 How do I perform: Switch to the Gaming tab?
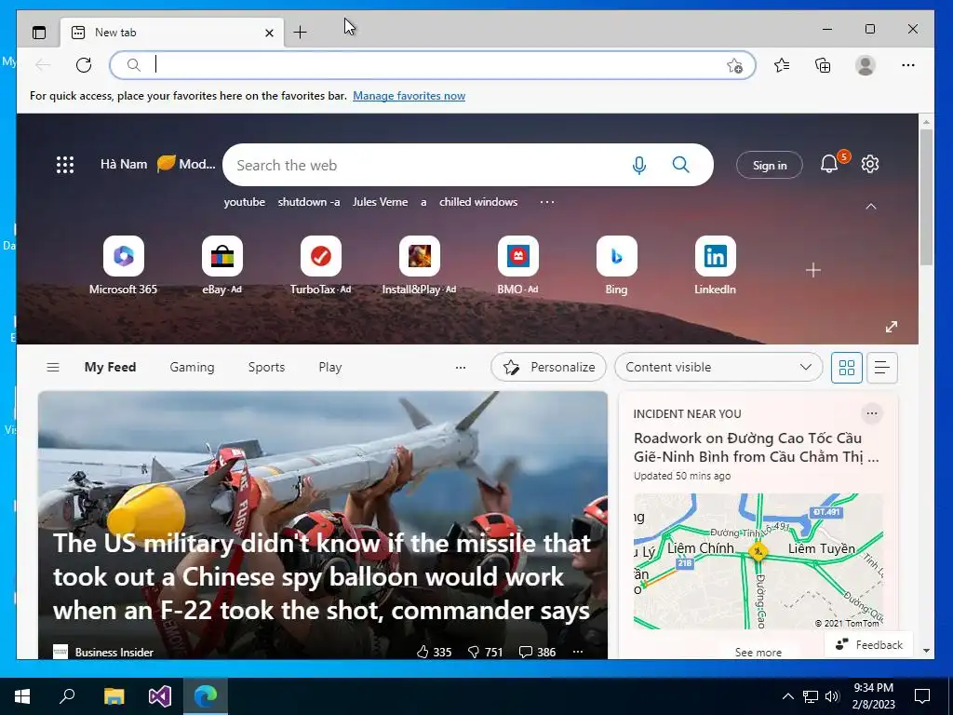[192, 367]
